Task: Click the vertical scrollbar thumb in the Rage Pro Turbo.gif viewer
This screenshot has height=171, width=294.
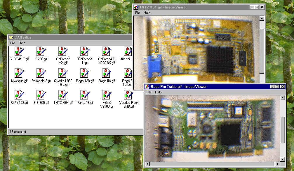Action: point(283,130)
